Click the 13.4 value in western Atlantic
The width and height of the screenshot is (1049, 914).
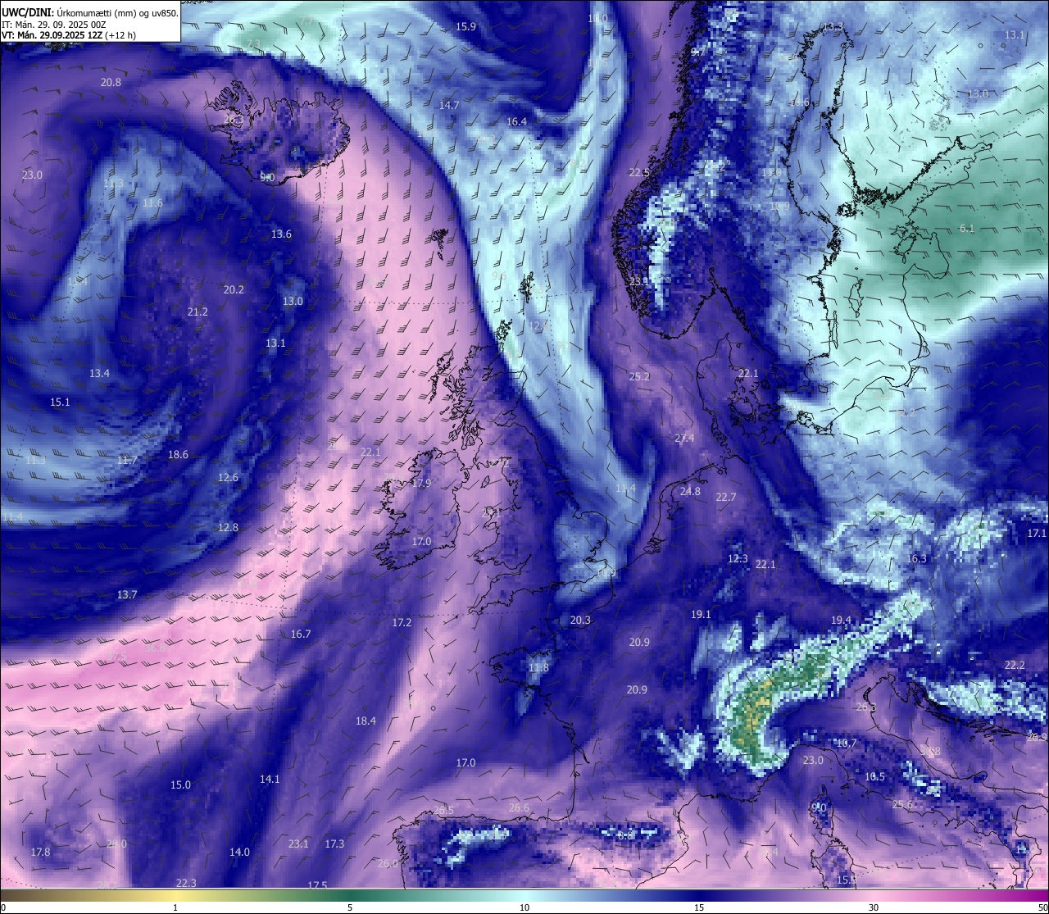99,373
